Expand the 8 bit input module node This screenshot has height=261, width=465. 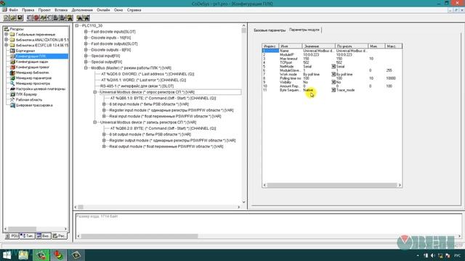click(x=104, y=104)
